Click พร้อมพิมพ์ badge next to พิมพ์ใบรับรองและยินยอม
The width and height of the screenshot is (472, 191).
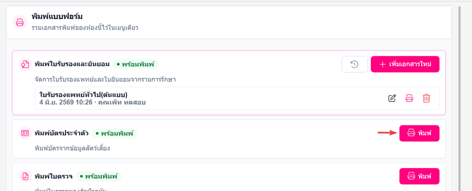tap(136, 65)
